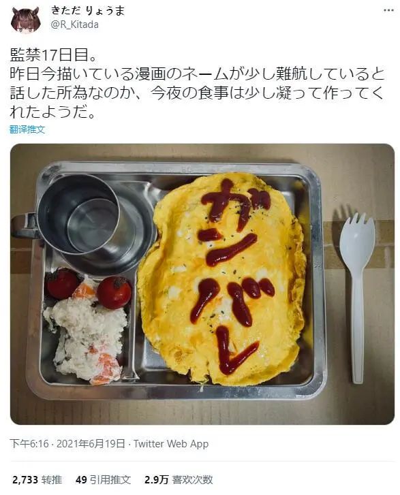Click the display name きただ りょうま
Image resolution: width=400 pixels, height=495 pixels.
[88, 11]
